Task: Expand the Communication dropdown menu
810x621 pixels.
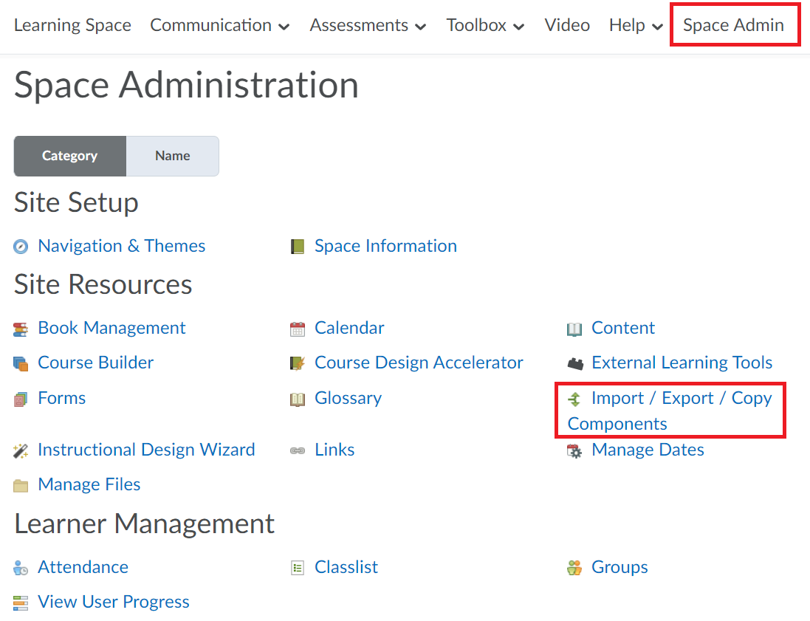Action: 219,25
